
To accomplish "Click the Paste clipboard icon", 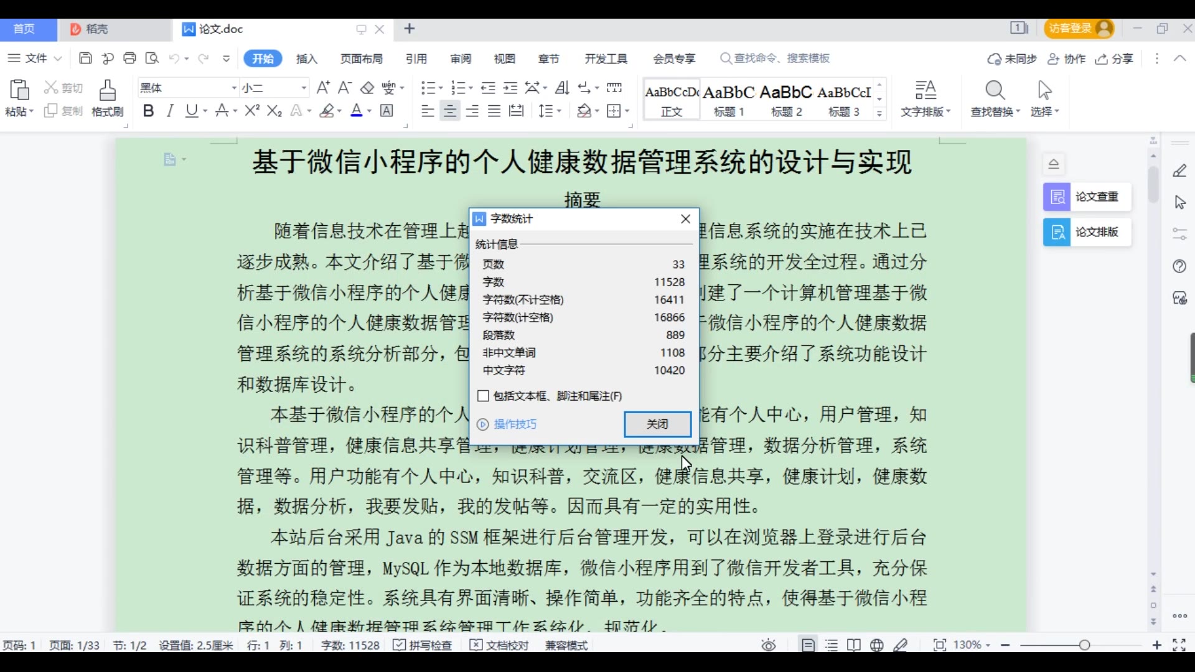I will pos(19,90).
